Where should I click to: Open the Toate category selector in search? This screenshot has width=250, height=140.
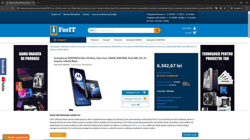coord(92,30)
